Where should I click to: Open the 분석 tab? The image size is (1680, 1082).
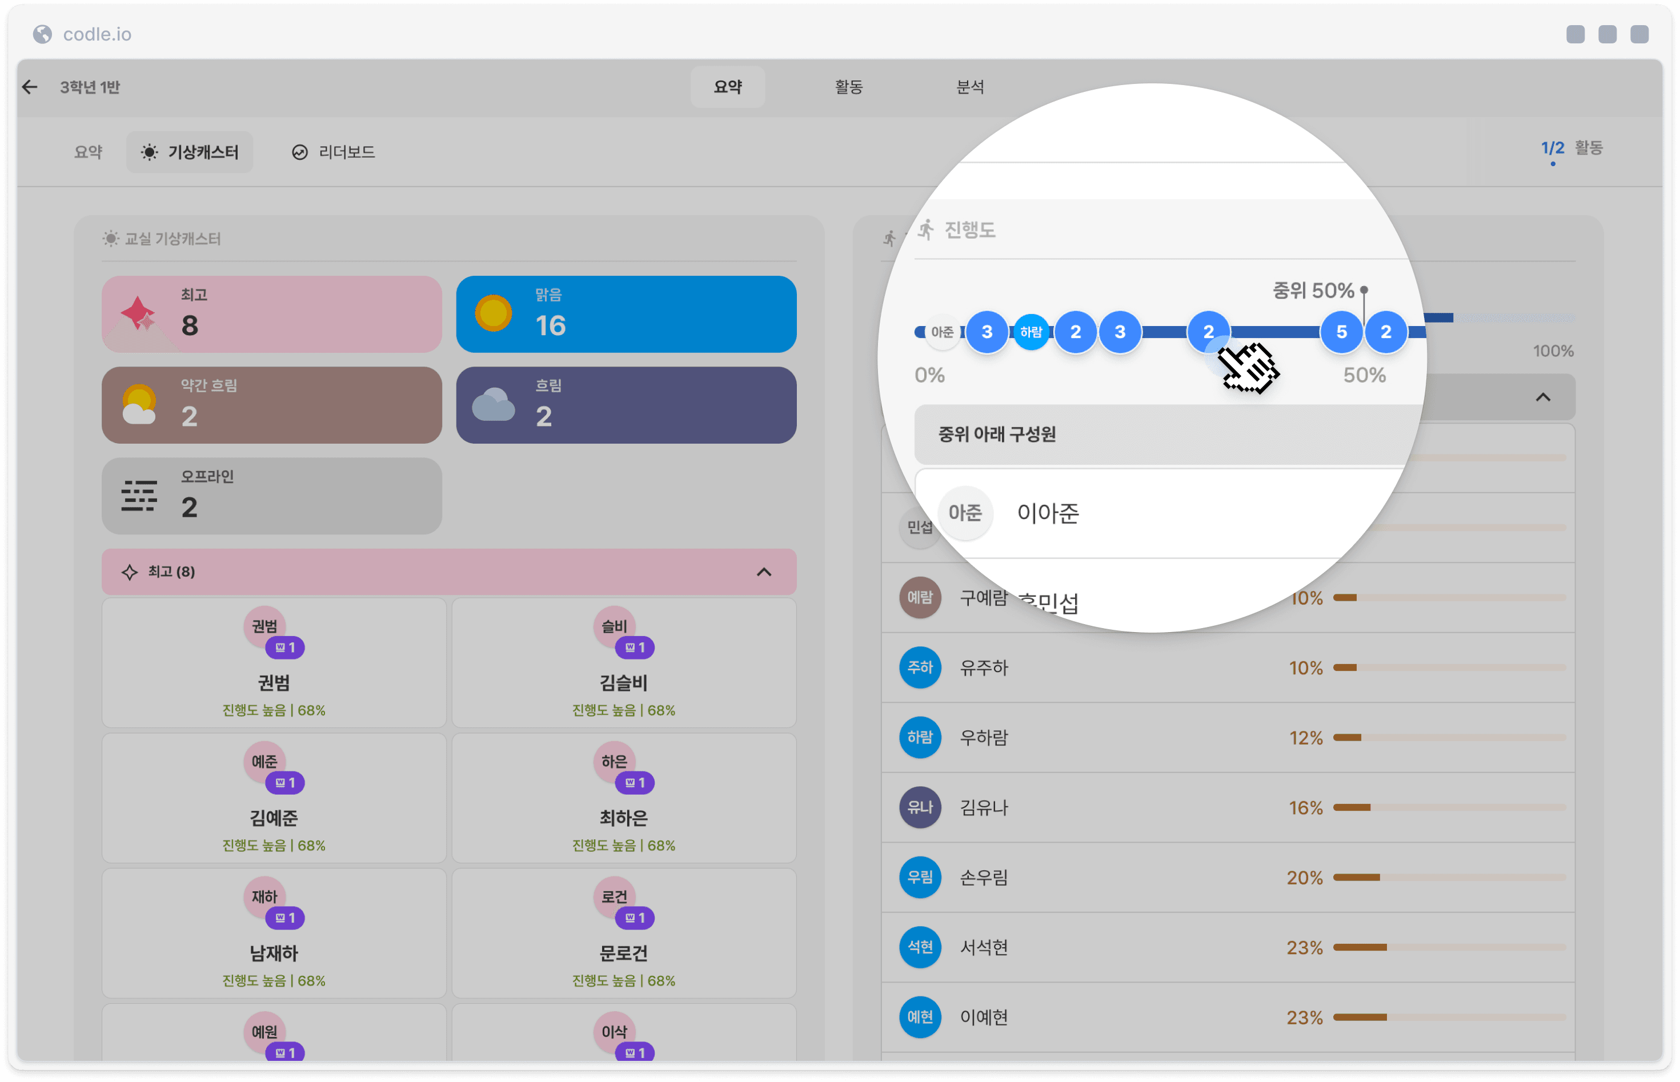(x=969, y=87)
